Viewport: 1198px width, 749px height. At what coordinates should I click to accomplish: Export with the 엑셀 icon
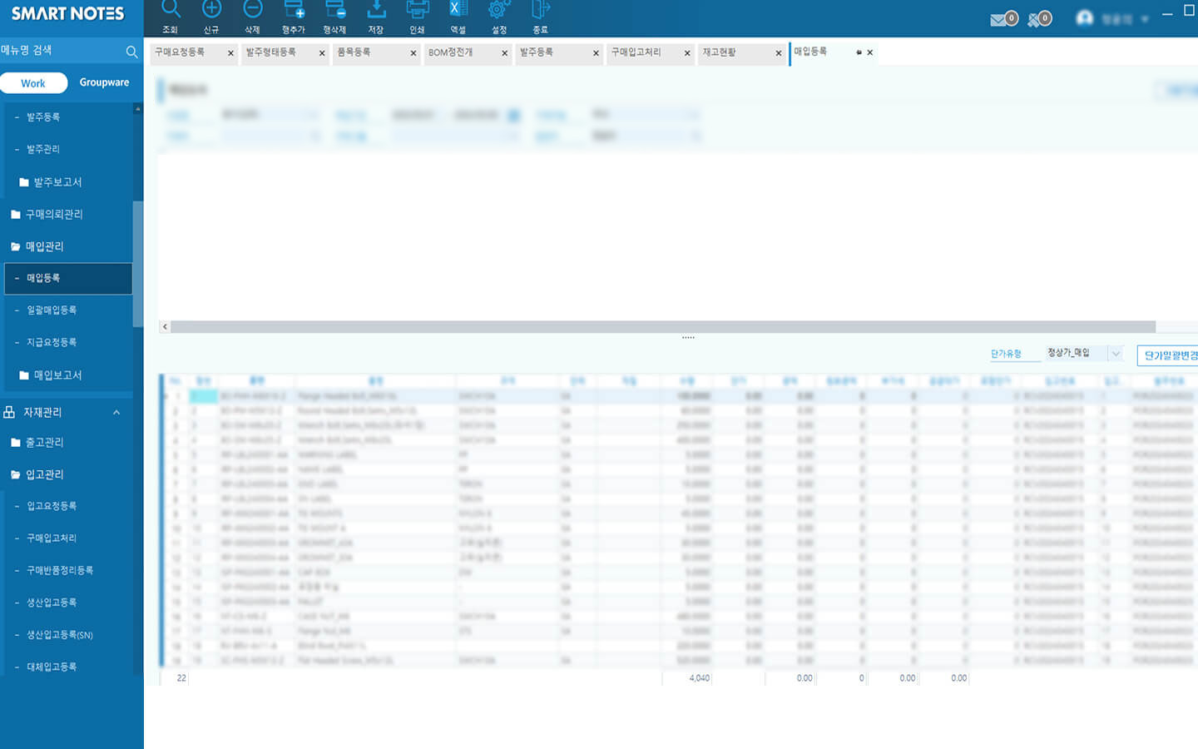[458, 12]
